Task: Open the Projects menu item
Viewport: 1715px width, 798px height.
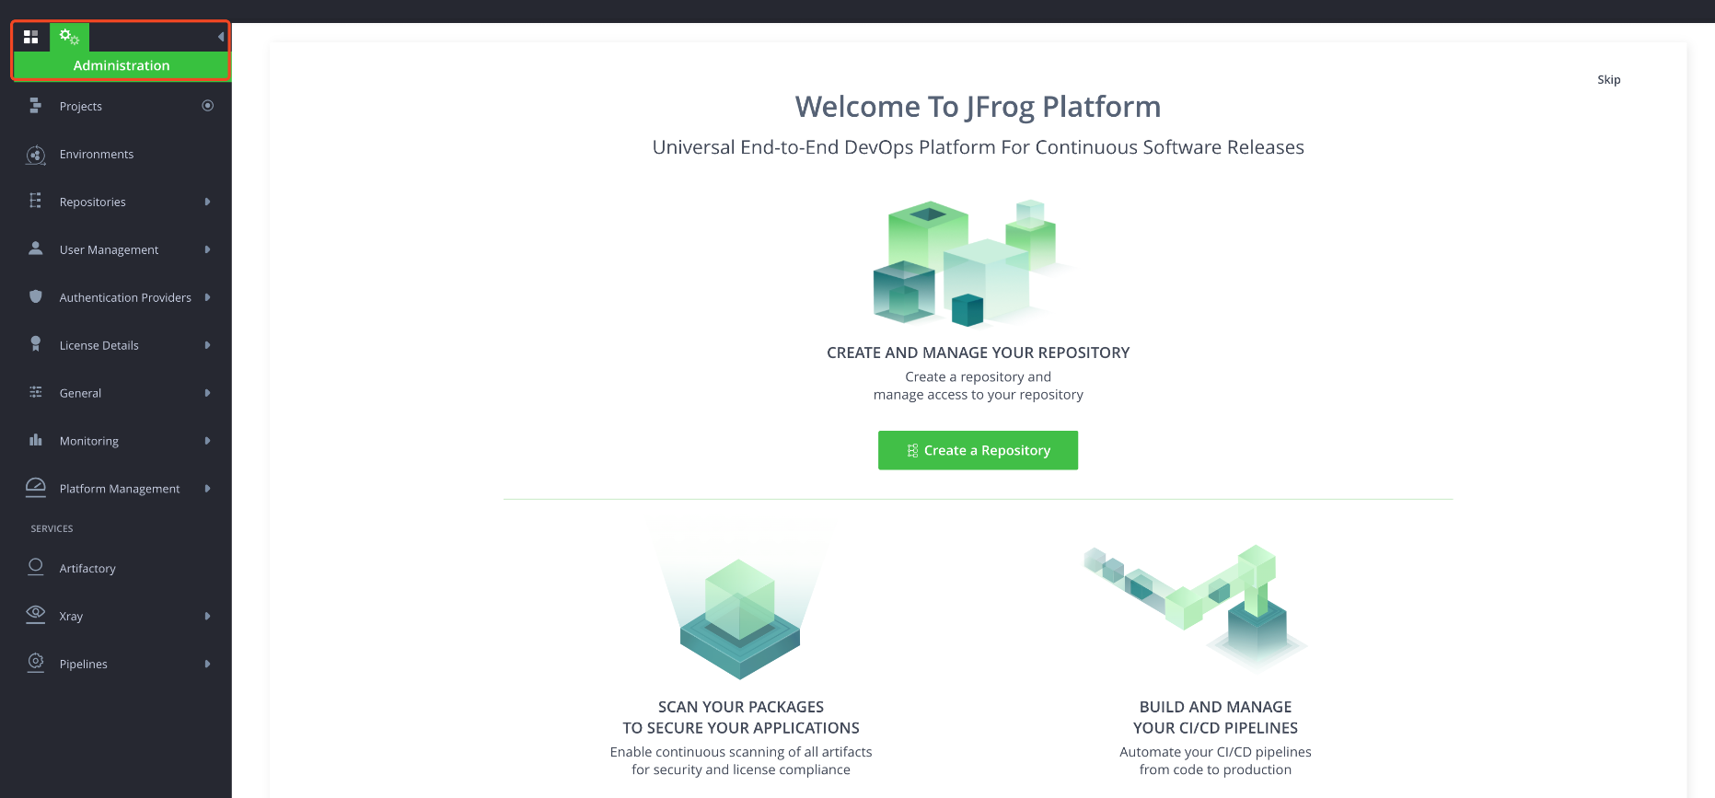Action: click(x=81, y=107)
